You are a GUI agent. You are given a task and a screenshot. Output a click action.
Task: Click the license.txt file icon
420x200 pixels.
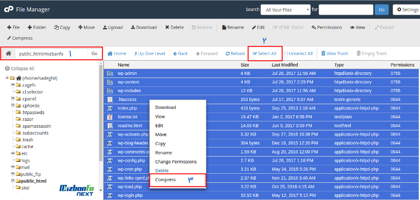tap(110, 117)
